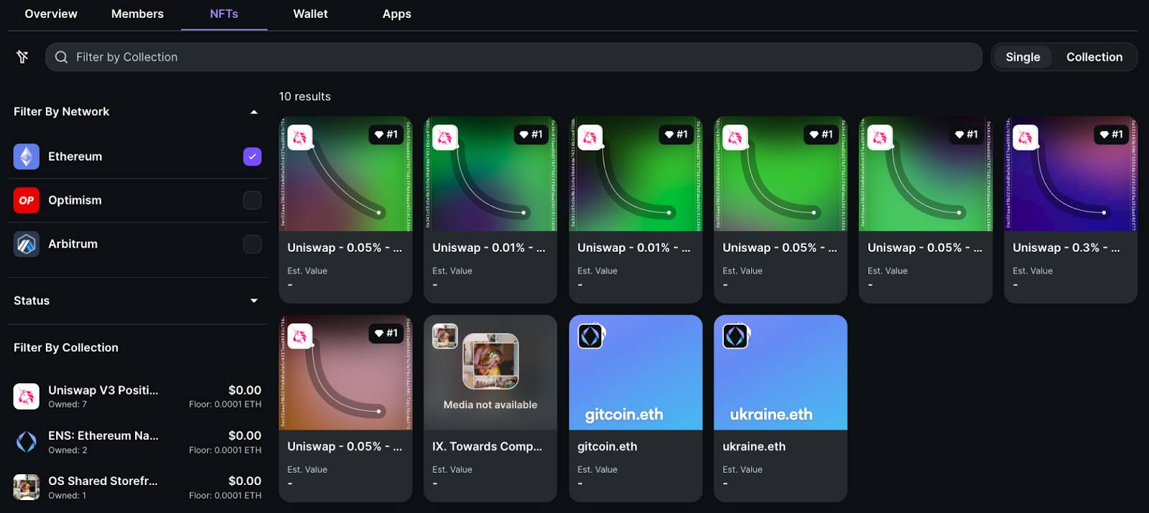Click the heart #1 badge on Uniswap 0.3% card
1149x513 pixels.
click(1111, 134)
